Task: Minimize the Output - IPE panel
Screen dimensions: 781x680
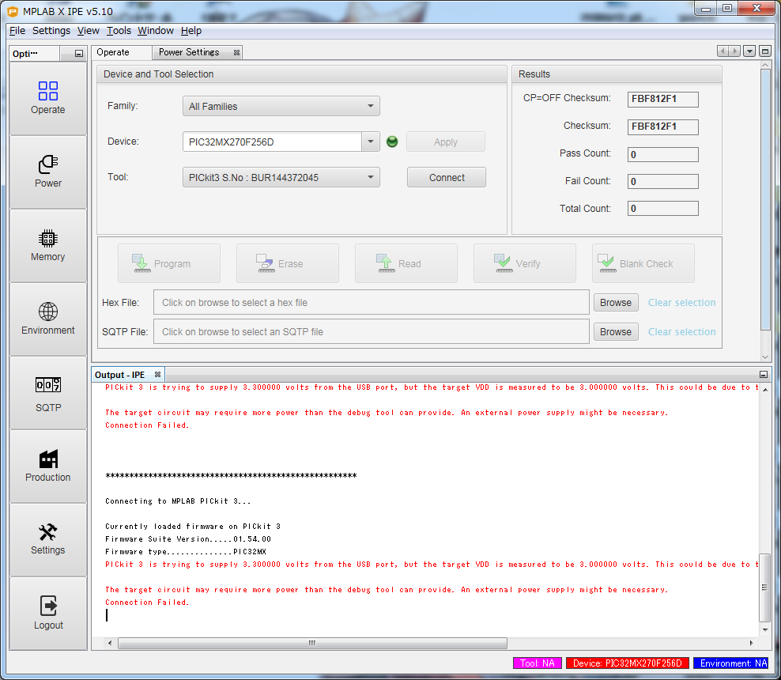Action: pos(763,374)
